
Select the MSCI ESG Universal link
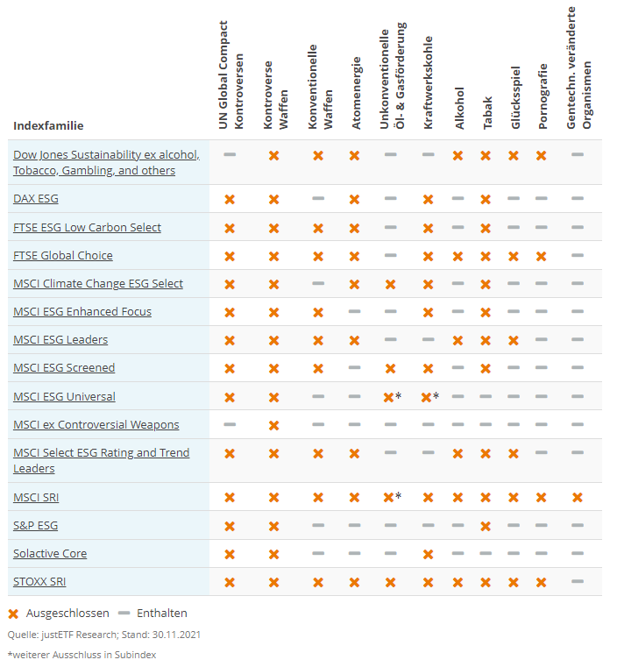coord(64,396)
